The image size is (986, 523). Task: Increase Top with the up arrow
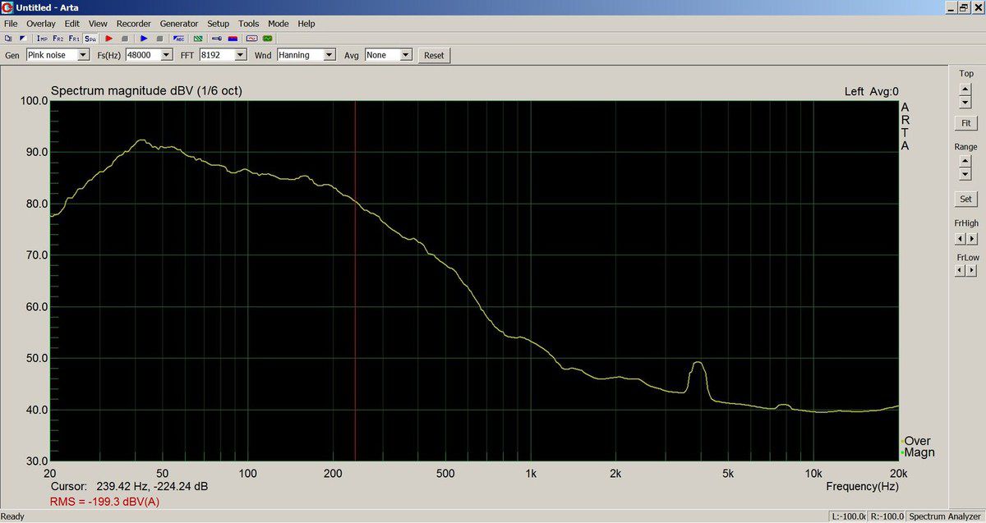tap(965, 90)
